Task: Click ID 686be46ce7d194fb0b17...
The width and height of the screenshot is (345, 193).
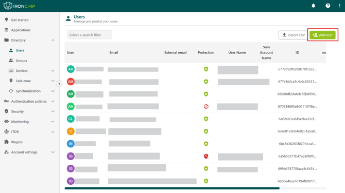Action: 297,181
